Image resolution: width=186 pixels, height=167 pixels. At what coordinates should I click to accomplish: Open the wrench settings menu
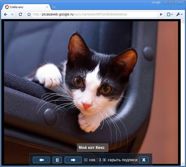tap(179, 15)
